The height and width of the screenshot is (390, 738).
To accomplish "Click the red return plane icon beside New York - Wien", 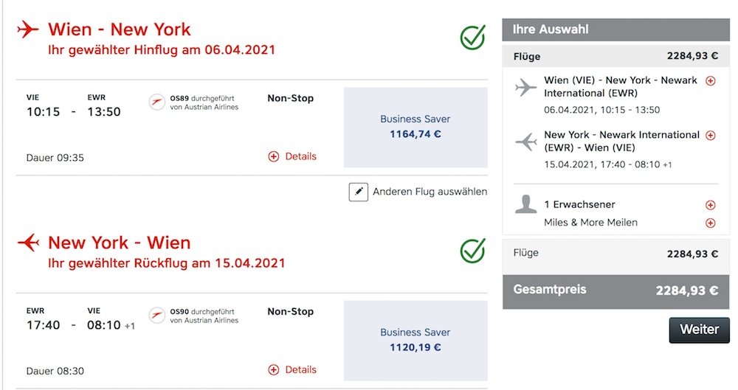I will 28,243.
